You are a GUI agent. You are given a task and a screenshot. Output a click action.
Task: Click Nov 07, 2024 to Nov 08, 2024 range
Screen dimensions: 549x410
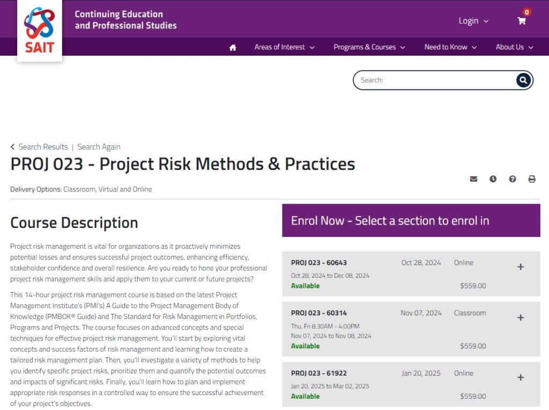(331, 336)
